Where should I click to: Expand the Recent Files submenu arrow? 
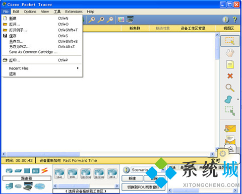click(78, 68)
